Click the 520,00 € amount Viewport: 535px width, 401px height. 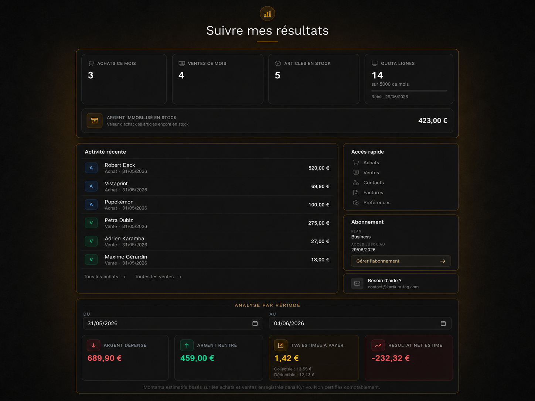319,168
